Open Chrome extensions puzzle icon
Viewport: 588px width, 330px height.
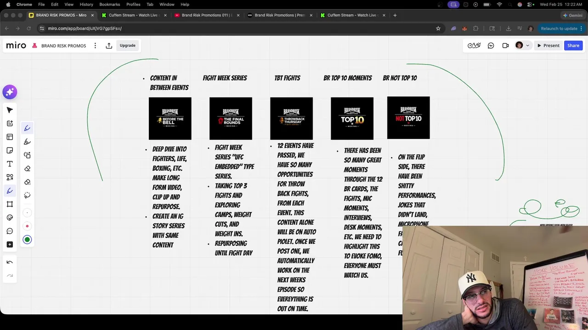click(475, 28)
